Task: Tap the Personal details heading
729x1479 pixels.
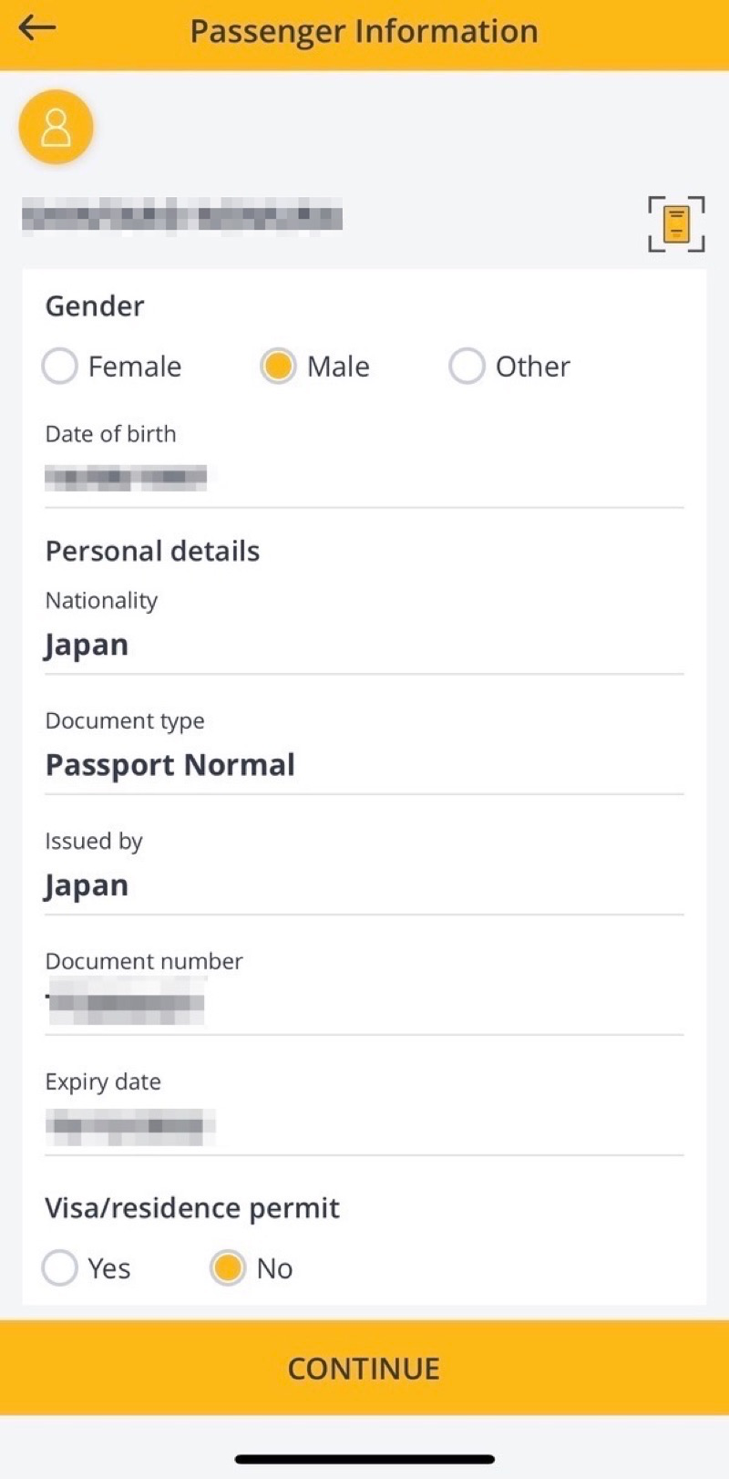Action: (x=152, y=552)
